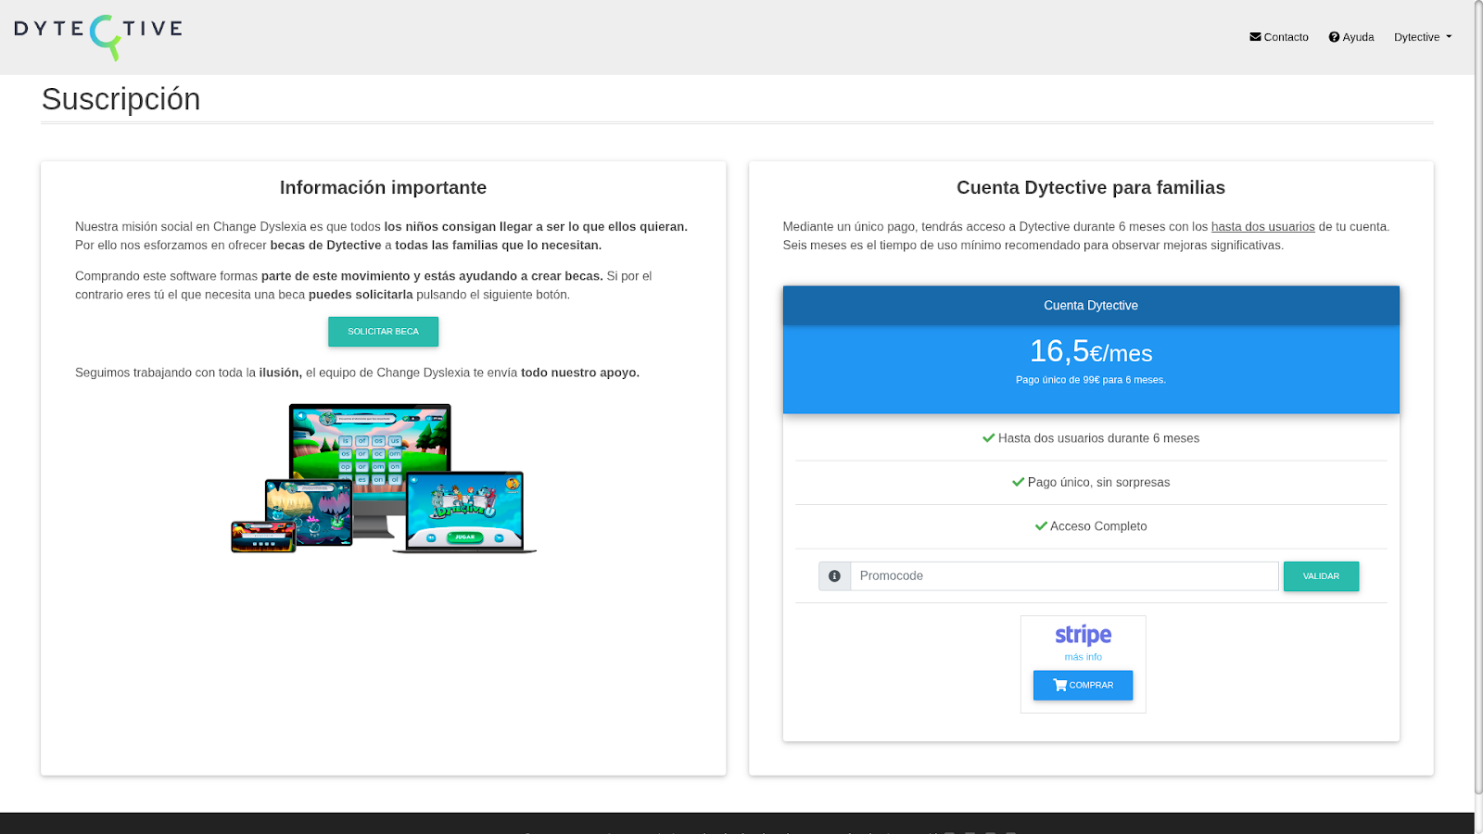1483x834 pixels.
Task: Click the 'hasta dos usuarios' underlined link
Action: (x=1262, y=227)
